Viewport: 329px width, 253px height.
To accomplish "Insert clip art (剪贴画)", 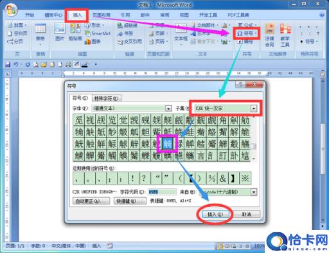I will pyautogui.click(x=75, y=31).
